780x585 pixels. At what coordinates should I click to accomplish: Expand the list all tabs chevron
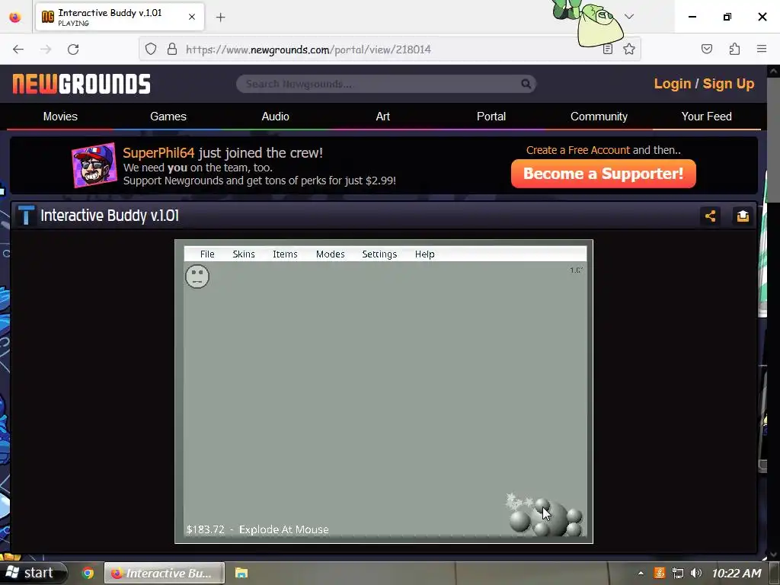(629, 17)
